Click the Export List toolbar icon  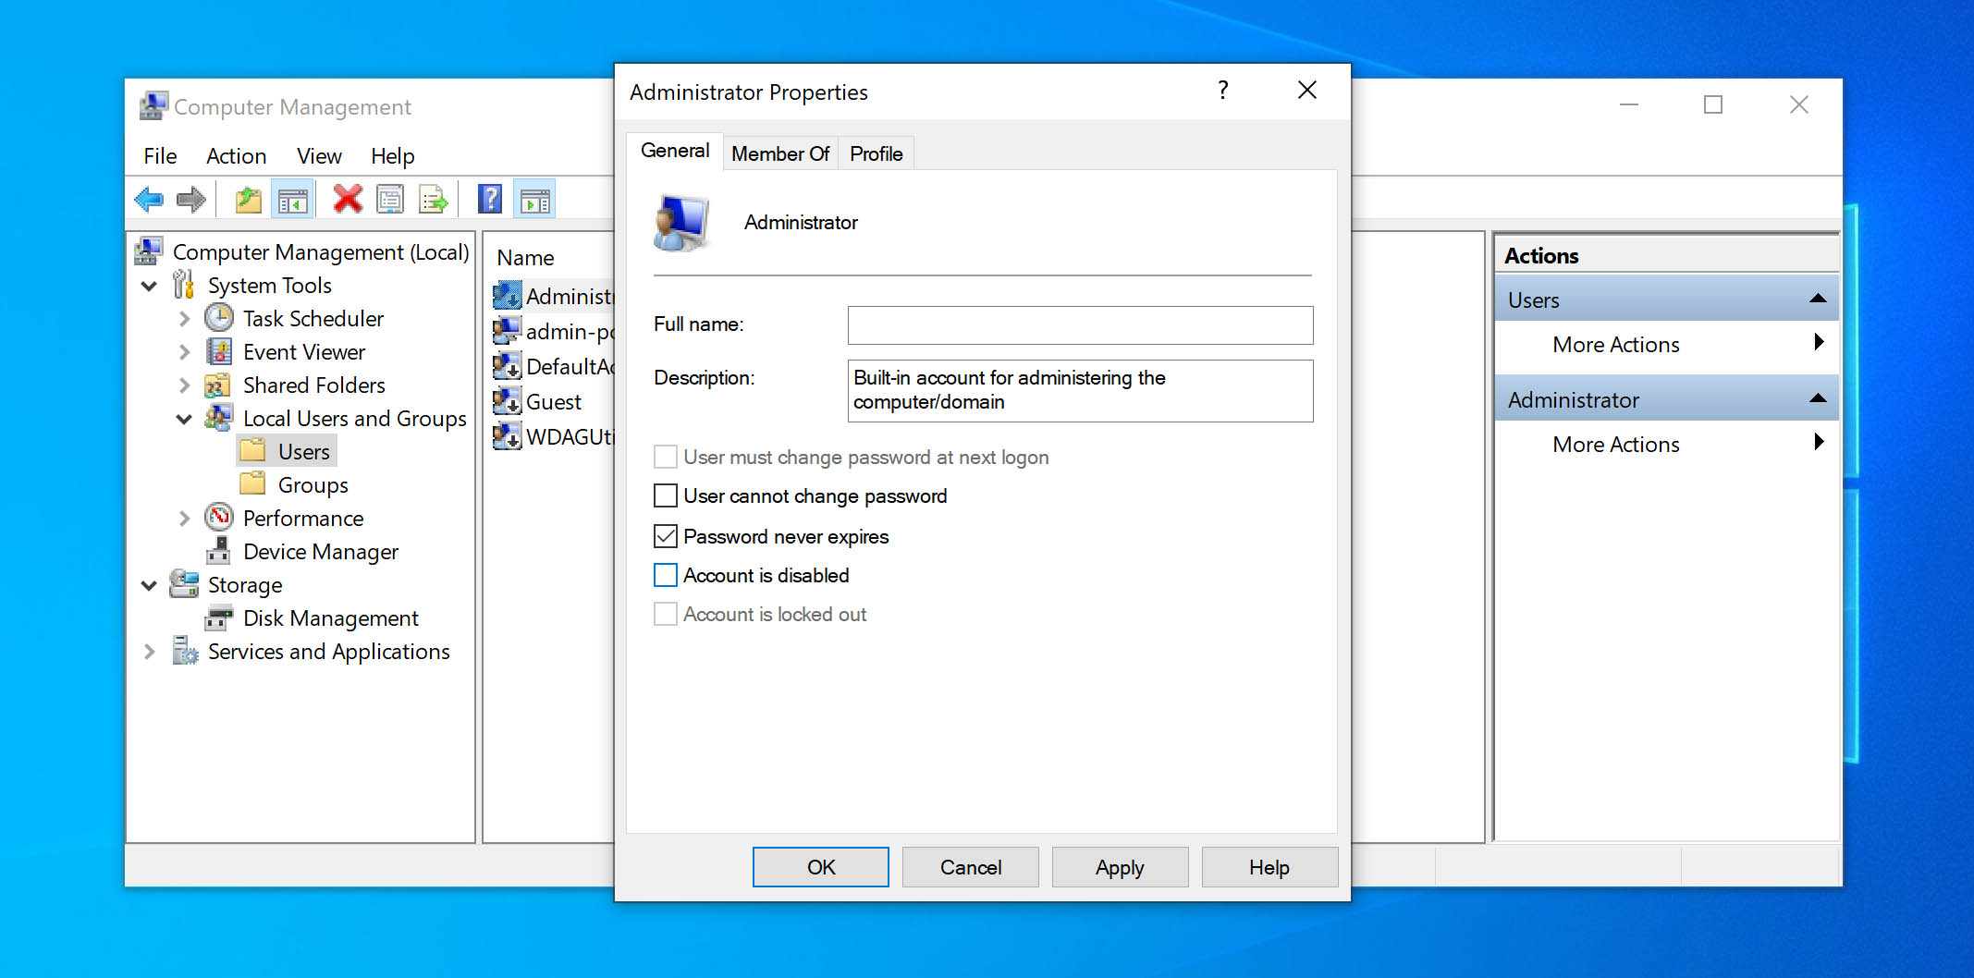tap(433, 199)
